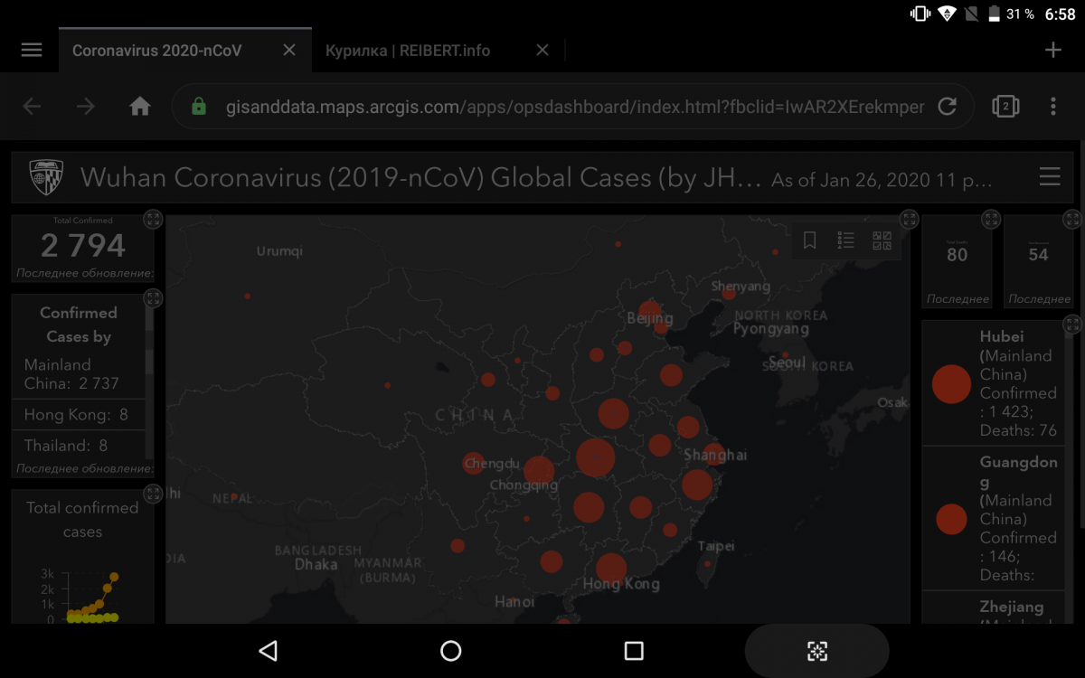The image size is (1085, 678).
Task: Click the Hong Kong label on map
Action: point(621,584)
